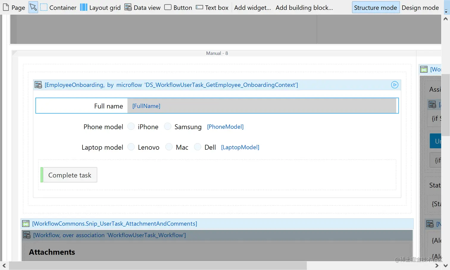
Task: Click the blue button in right panel
Action: pos(435,141)
